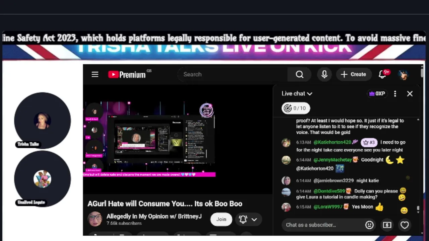The height and width of the screenshot is (241, 429).
Task: Open the 0XP crown points badge
Action: tap(377, 94)
